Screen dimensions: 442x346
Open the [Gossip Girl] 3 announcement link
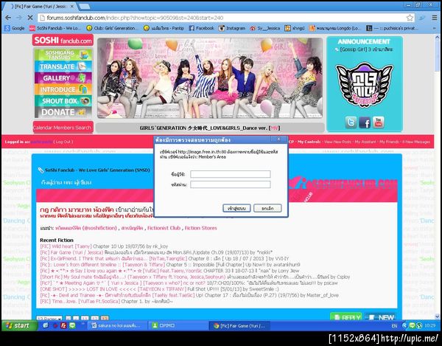[x=366, y=49]
